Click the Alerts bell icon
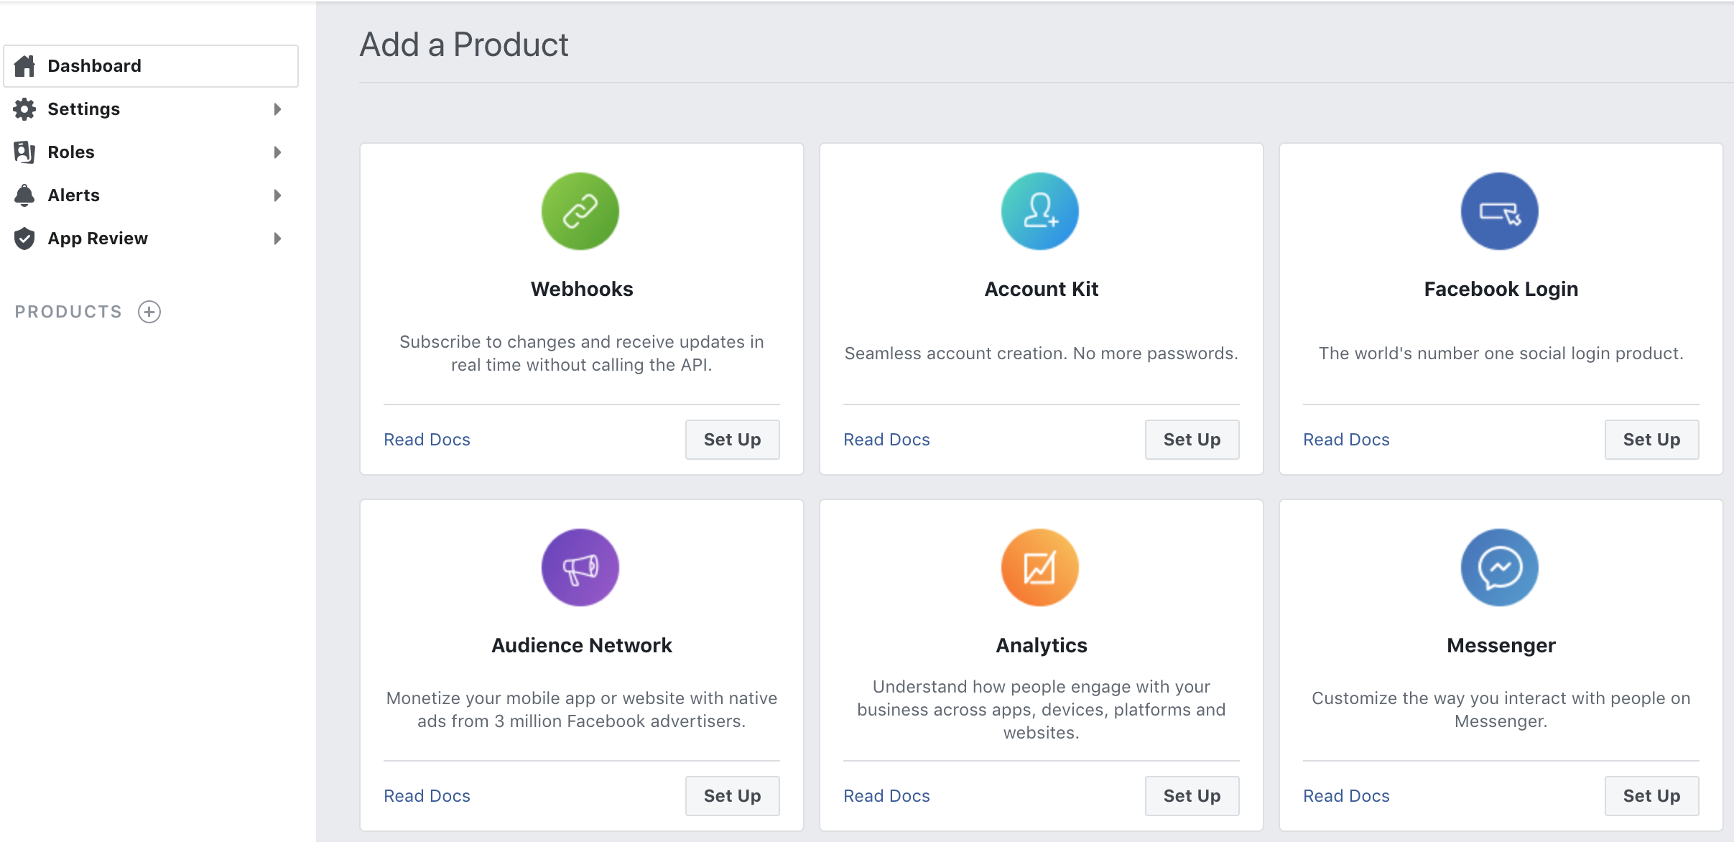This screenshot has width=1734, height=842. pos(24,195)
